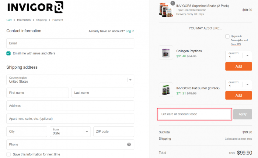Image resolution: width=258 pixels, height=158 pixels.
Task: Open the Collagen Peptides product thumbnail
Action: click(x=166, y=53)
